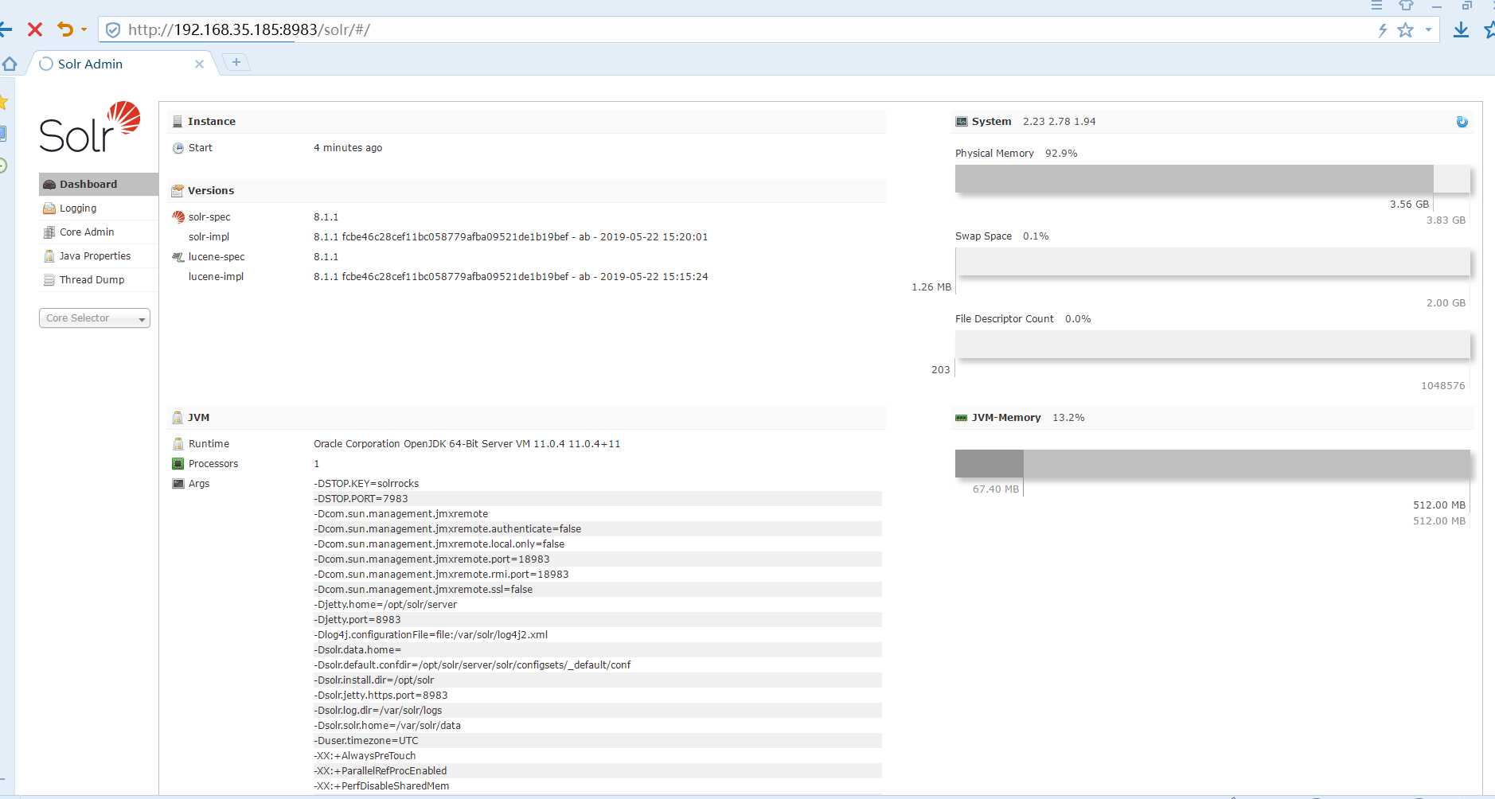Click the Core Admin icon
Screen dimensions: 1495x799
tap(49, 232)
